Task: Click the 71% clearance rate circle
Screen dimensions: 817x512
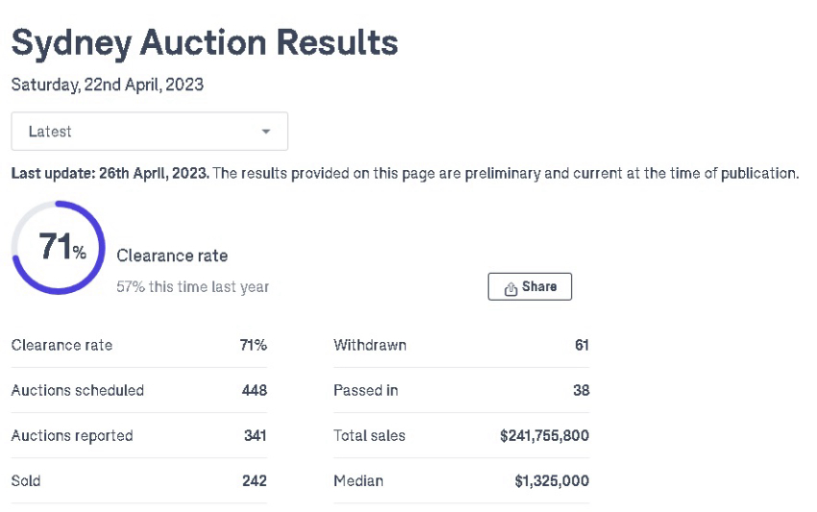Action: pos(59,248)
